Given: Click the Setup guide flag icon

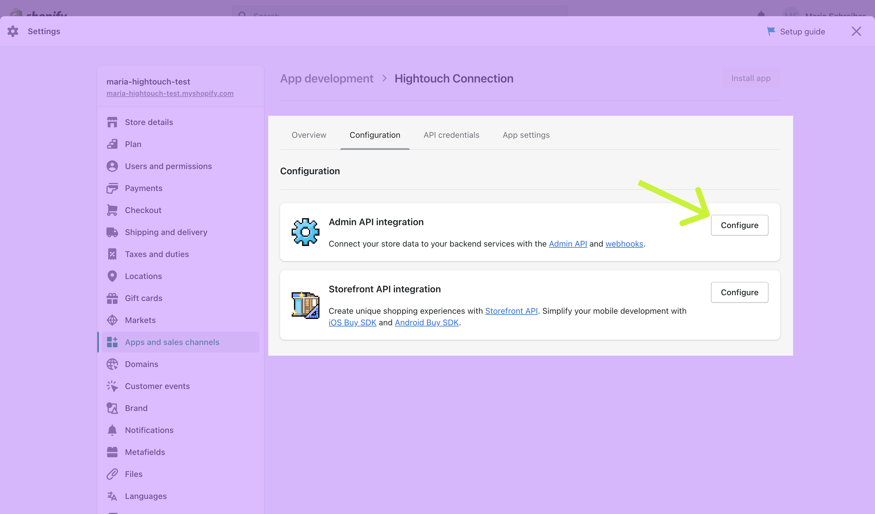Looking at the screenshot, I should pyautogui.click(x=771, y=31).
